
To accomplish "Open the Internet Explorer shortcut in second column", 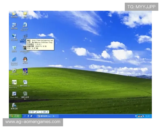I will [25, 25].
